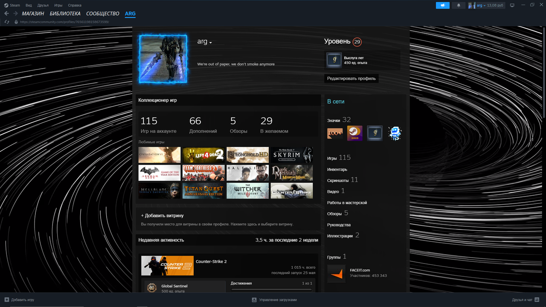546x307 pixels.
Task: Switch to МАГАЗИН tab
Action: coord(33,14)
